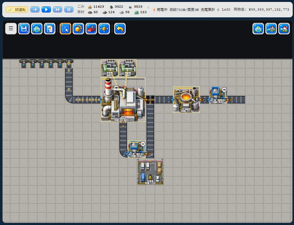Open the green building icon beside save
The image size is (294, 225).
[x=37, y=29]
